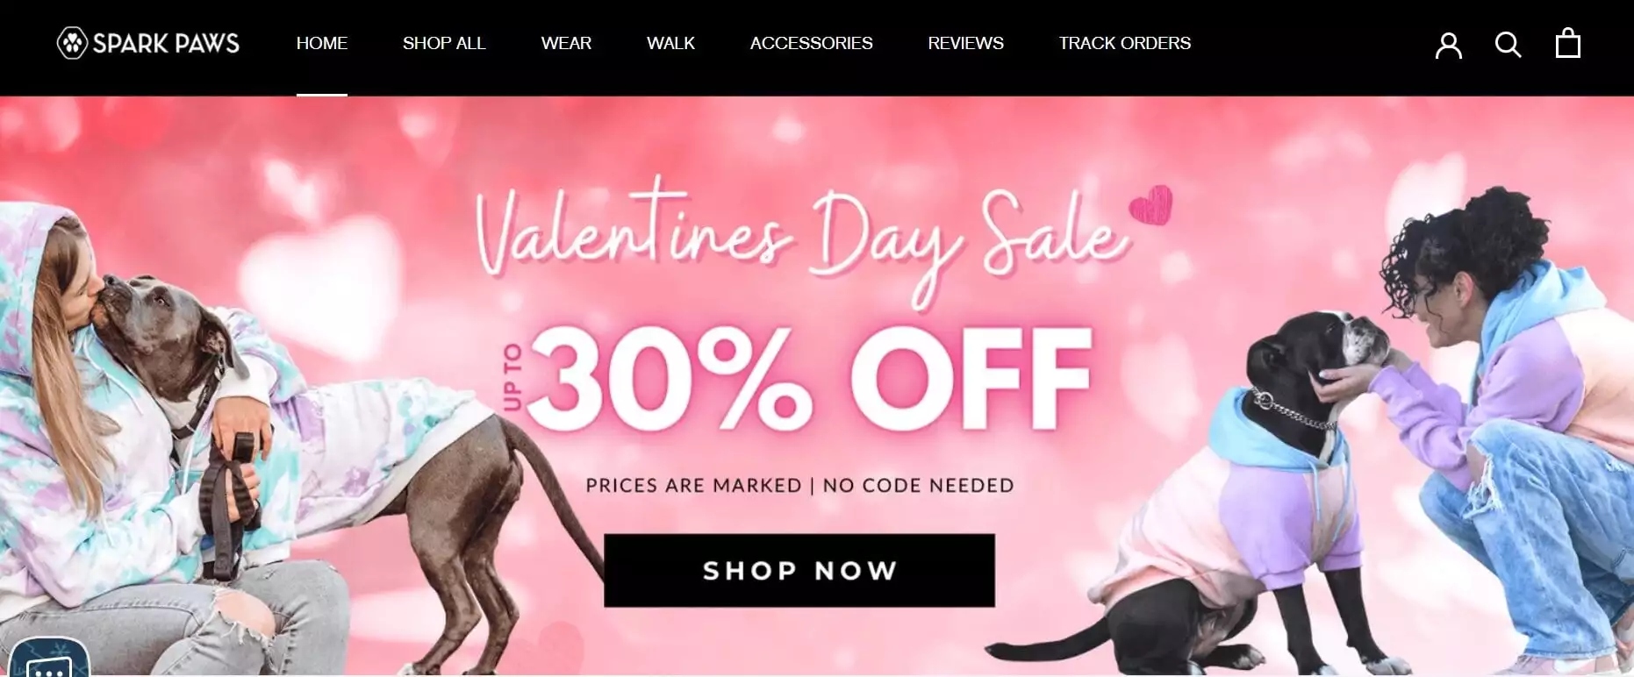Click the paw print logo icon

pyautogui.click(x=72, y=43)
